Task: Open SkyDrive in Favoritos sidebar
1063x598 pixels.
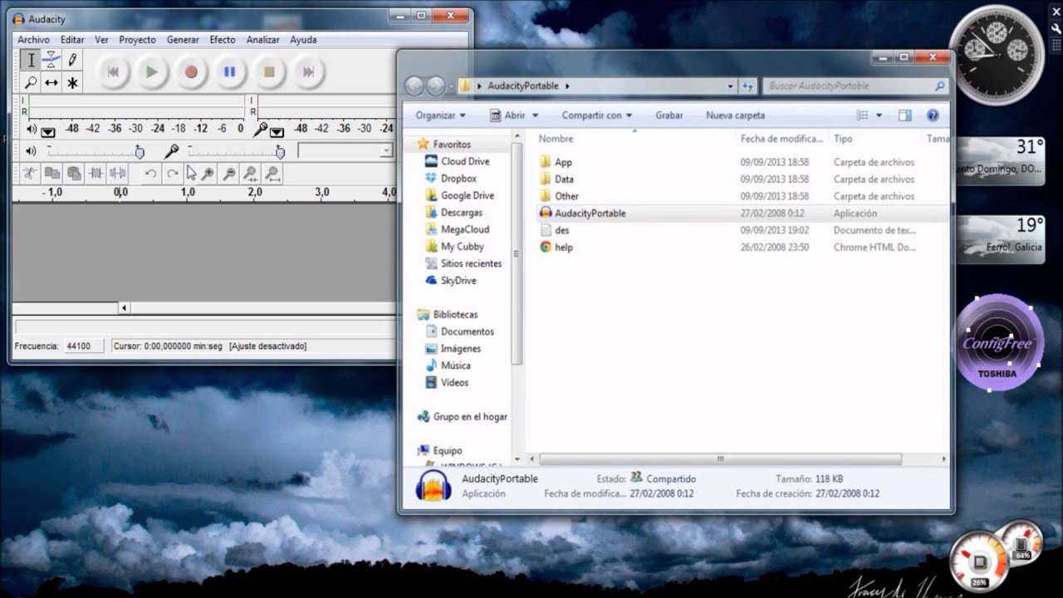Action: point(458,281)
